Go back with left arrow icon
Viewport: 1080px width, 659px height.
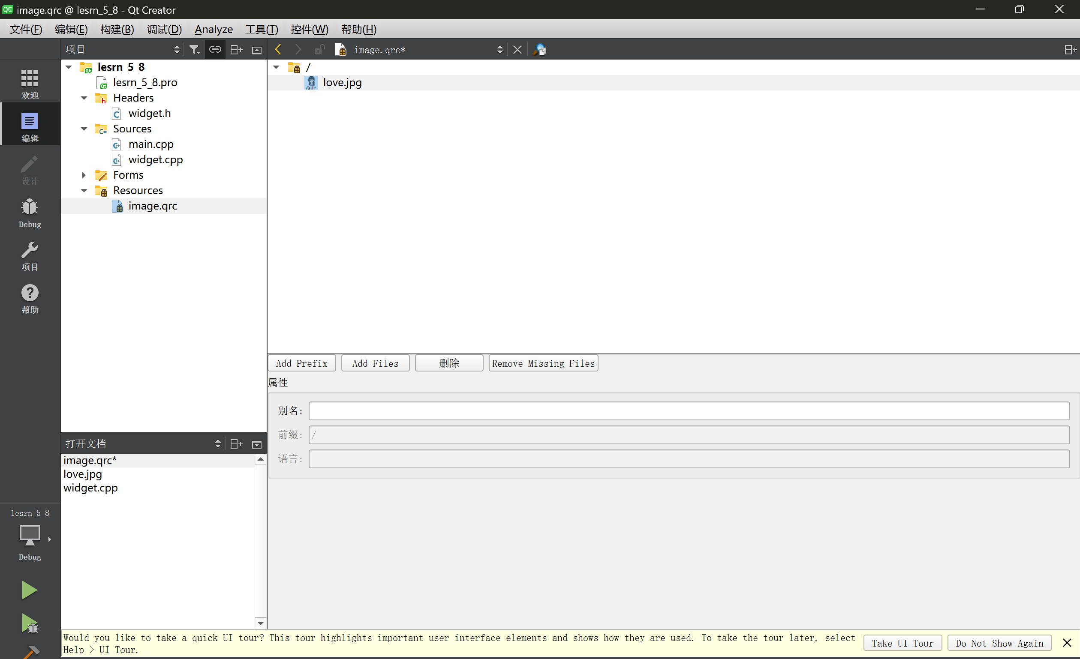278,50
